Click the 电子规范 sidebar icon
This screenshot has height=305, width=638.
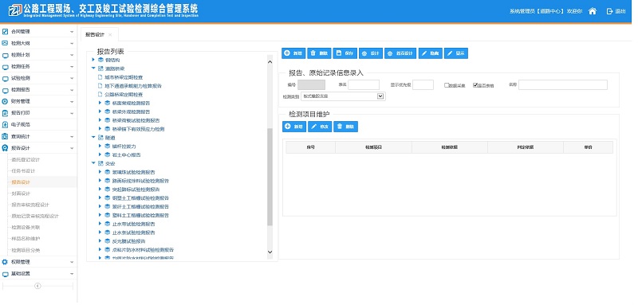tap(6, 125)
